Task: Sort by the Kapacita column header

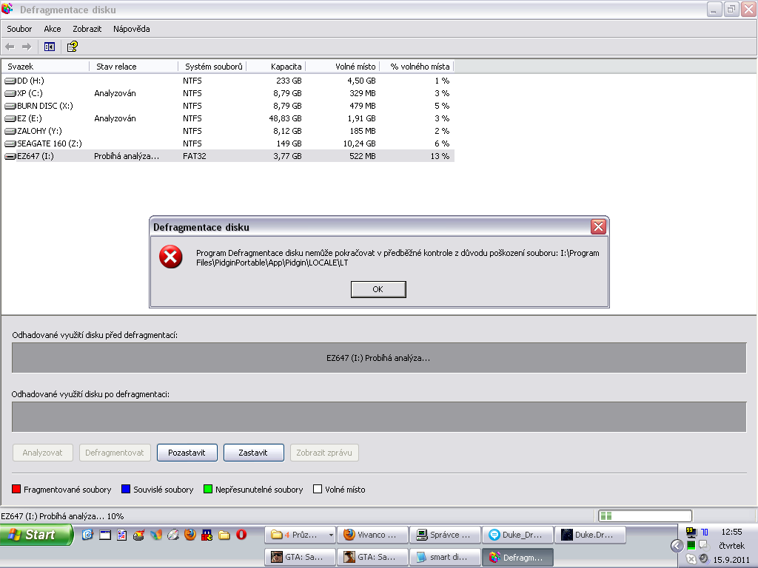Action: point(276,67)
